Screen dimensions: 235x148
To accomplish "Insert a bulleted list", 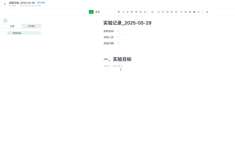I will (x=159, y=12).
